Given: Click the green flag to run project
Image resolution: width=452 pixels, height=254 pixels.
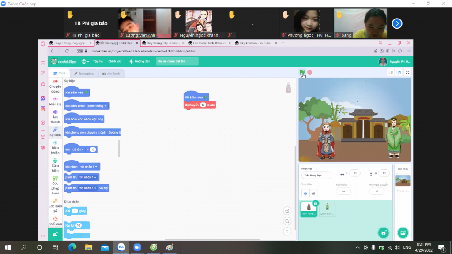Looking at the screenshot, I should pos(302,72).
